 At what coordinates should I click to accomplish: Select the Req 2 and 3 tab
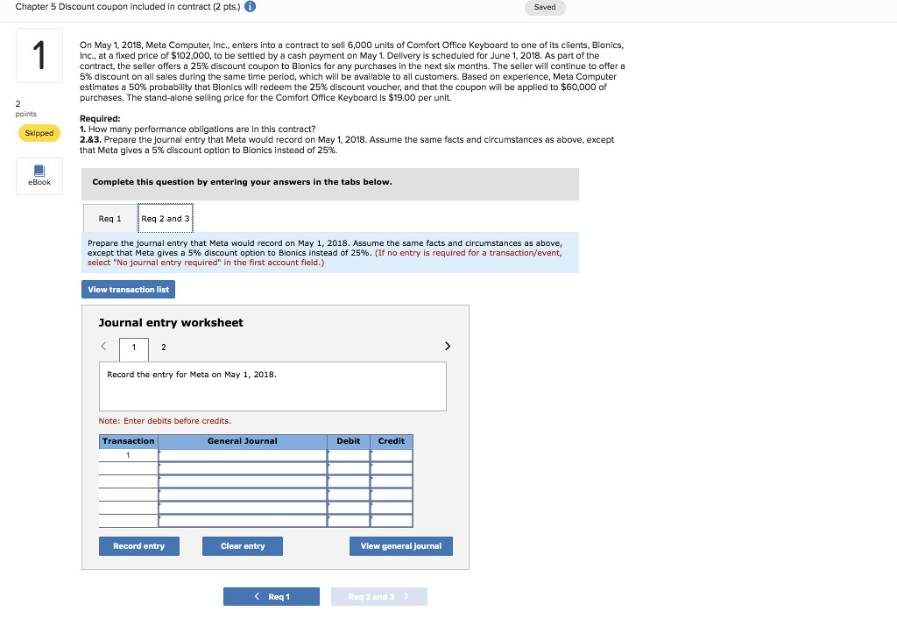tap(166, 218)
